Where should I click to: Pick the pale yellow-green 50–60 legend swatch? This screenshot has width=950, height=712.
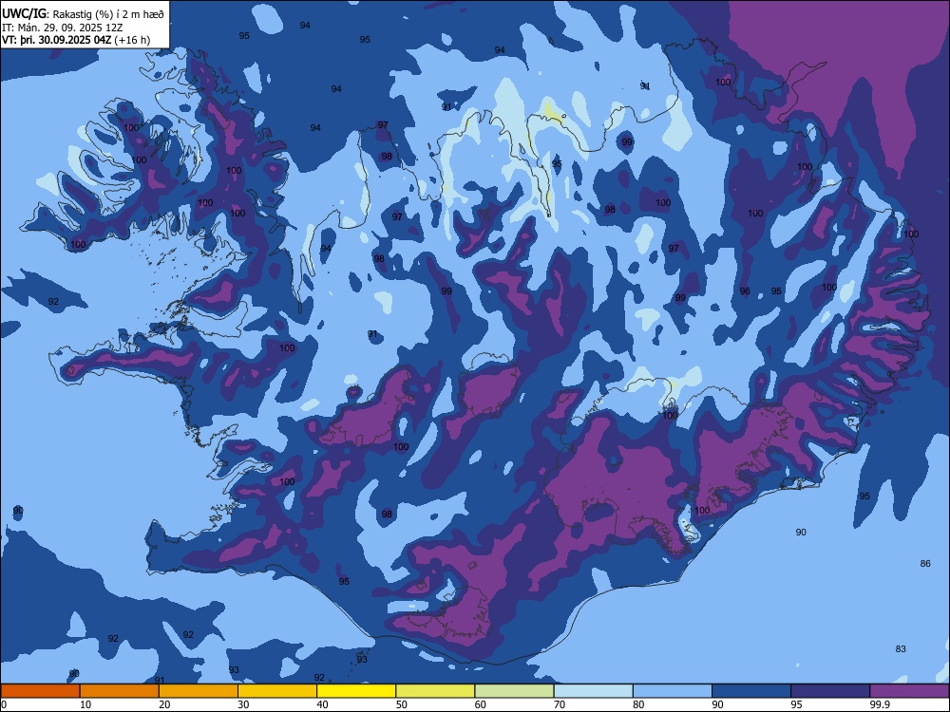pyautogui.click(x=436, y=691)
